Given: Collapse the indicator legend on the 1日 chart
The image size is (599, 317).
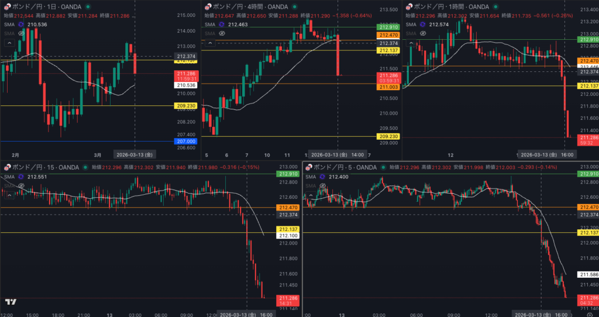Looking at the screenshot, I should pos(9,43).
